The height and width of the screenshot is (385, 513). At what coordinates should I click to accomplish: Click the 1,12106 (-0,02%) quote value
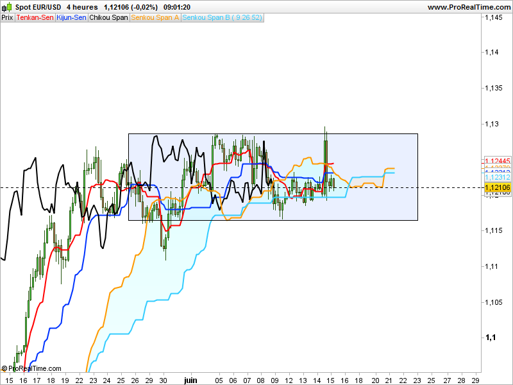coord(131,7)
